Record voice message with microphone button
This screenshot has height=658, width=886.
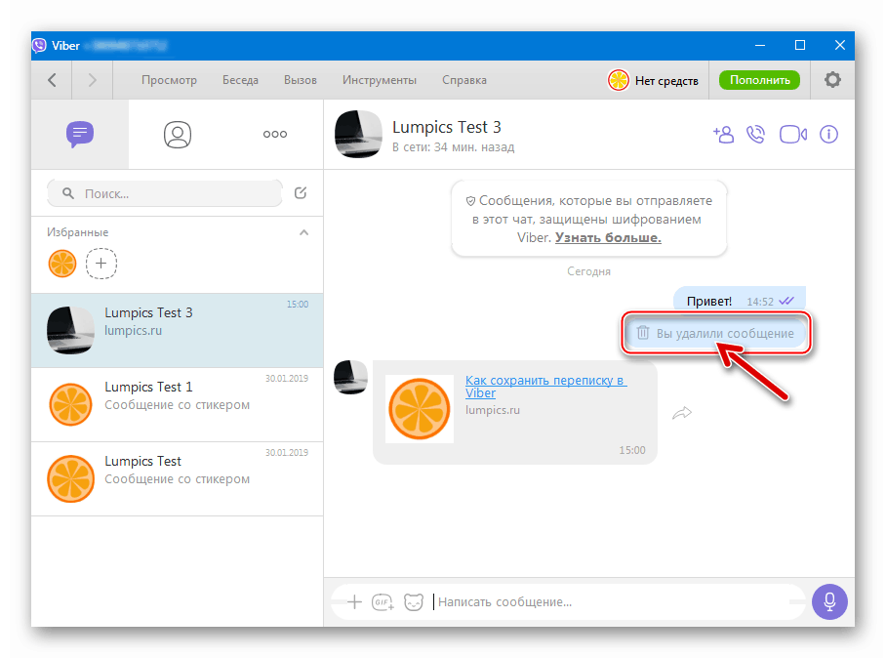click(x=829, y=601)
